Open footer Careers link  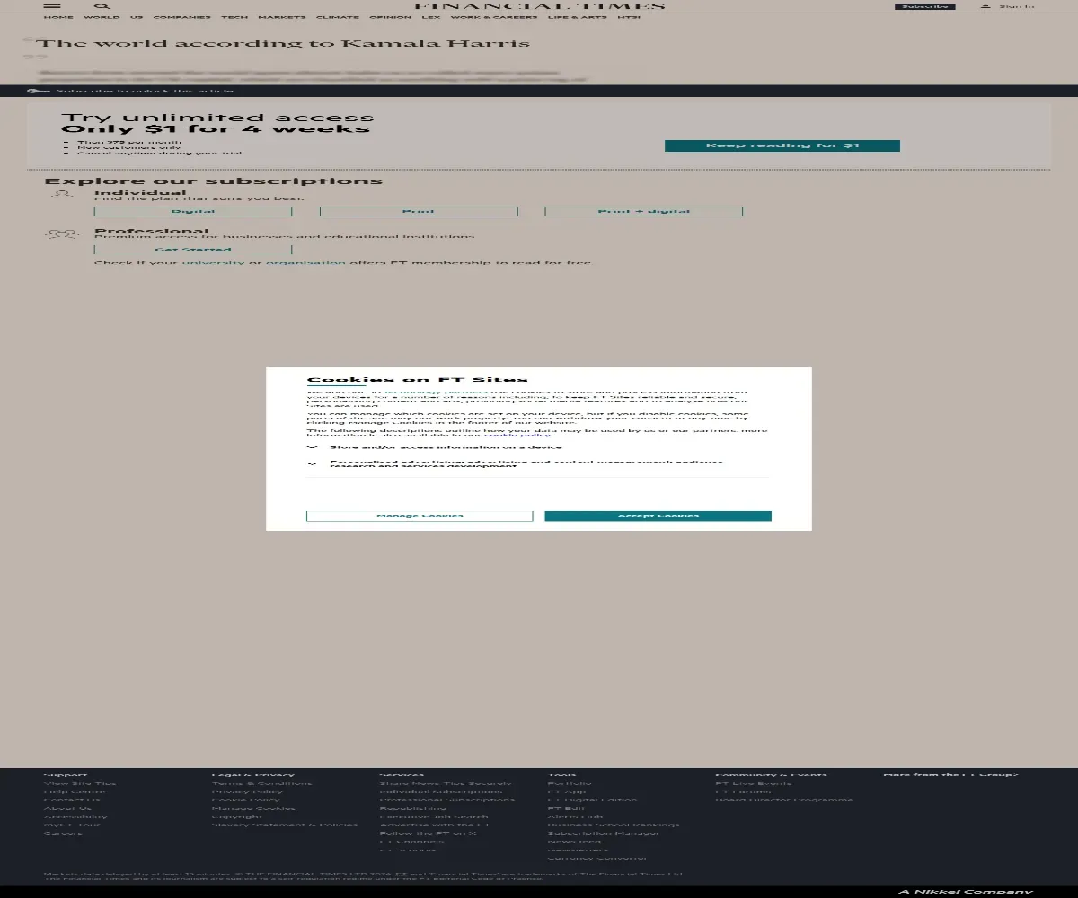pos(63,833)
